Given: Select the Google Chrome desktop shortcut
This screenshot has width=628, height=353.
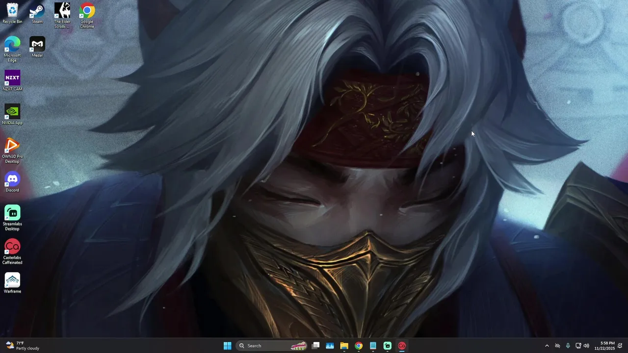Looking at the screenshot, I should click(87, 16).
